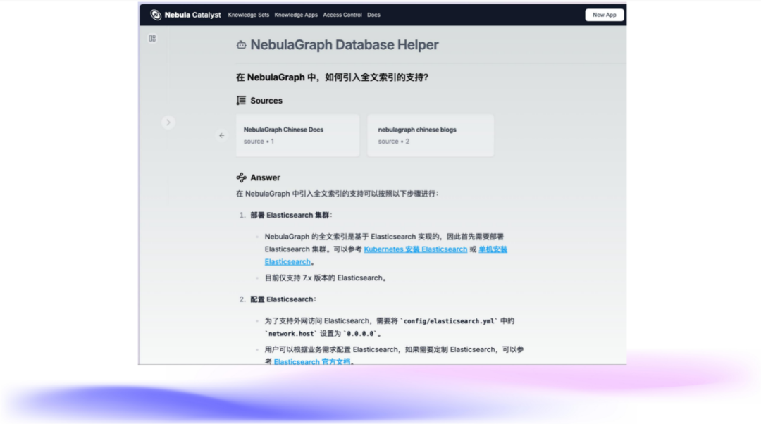
Task: Click the text 目前仅支持 7.x 版本的 Elasticsearch
Action: 325,278
